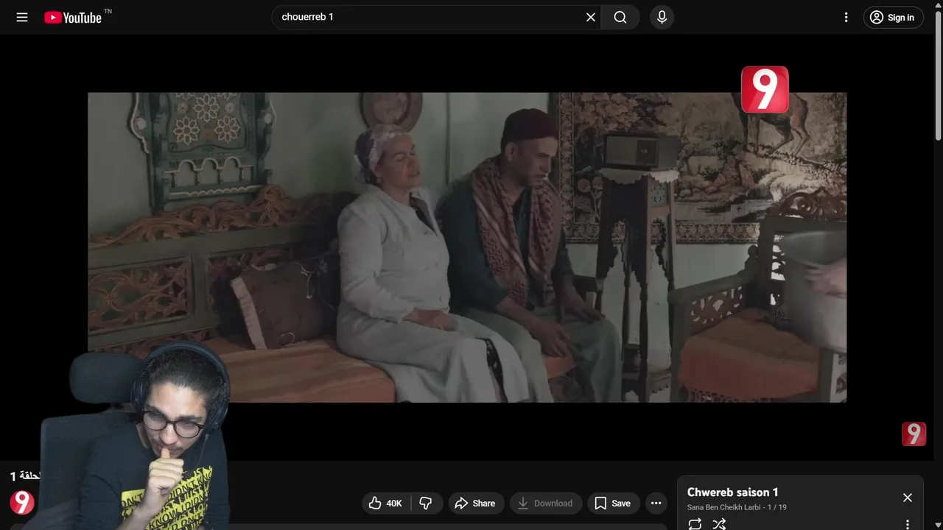Viewport: 943px width, 530px height.
Task: Toggle loop playlist icon
Action: click(695, 524)
